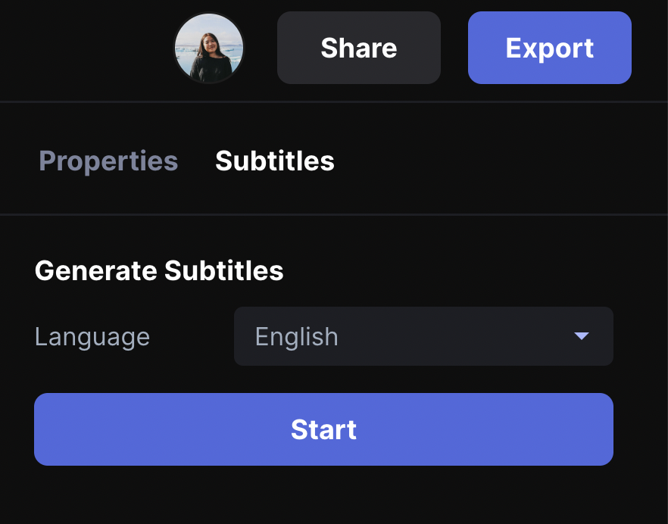Click the small triangle beside English
The image size is (668, 524).
582,336
